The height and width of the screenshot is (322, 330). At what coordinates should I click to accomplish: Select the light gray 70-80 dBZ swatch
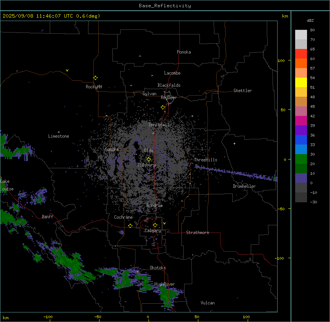click(301, 35)
